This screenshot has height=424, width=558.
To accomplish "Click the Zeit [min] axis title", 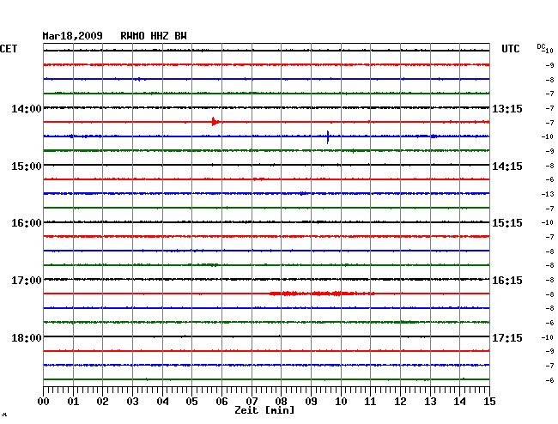I will coord(264,410).
